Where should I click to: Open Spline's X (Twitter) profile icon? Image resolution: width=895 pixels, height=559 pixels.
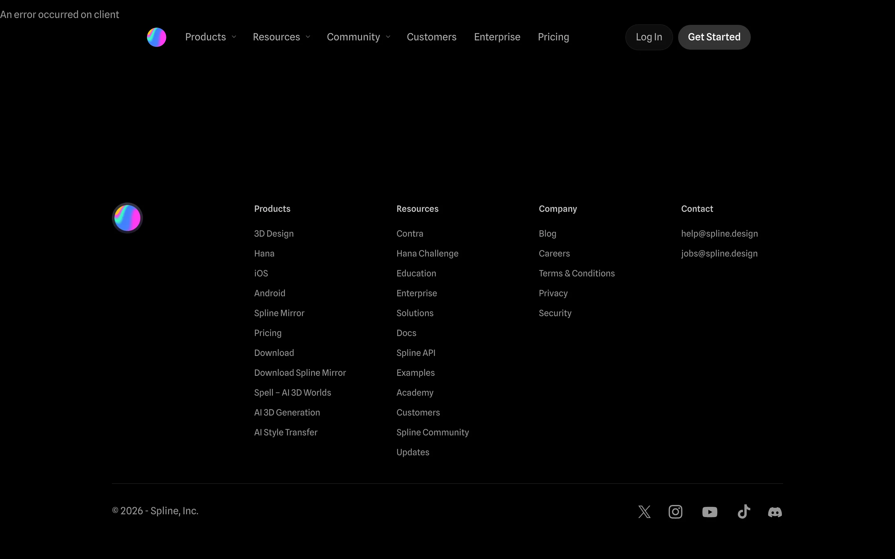pyautogui.click(x=644, y=512)
